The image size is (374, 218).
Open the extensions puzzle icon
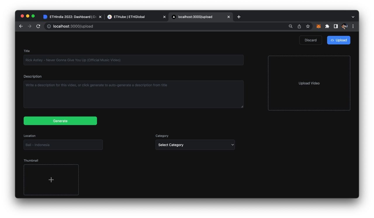(327, 26)
